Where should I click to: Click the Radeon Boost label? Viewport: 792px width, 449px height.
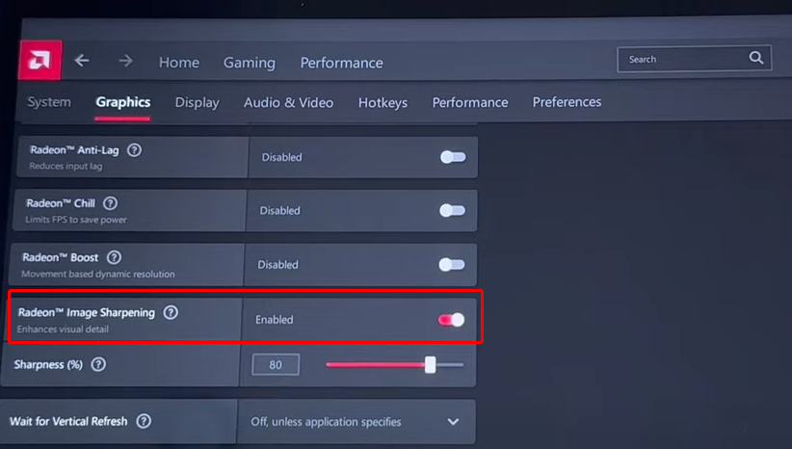pyautogui.click(x=60, y=257)
